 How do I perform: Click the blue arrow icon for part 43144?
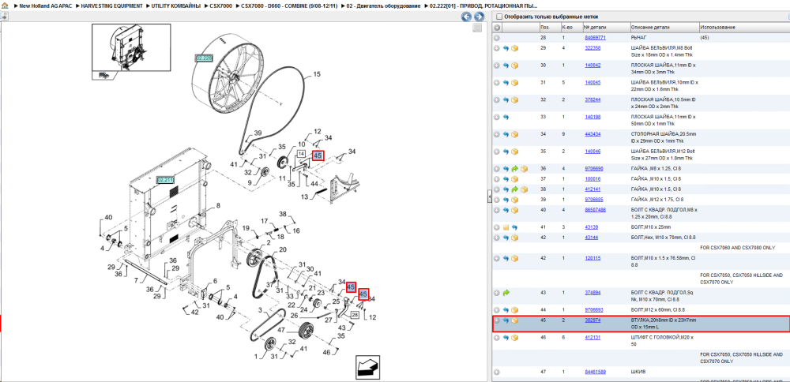point(506,237)
